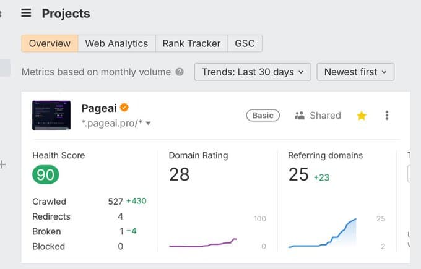Select the Overview tab
The height and width of the screenshot is (269, 421).
click(50, 43)
